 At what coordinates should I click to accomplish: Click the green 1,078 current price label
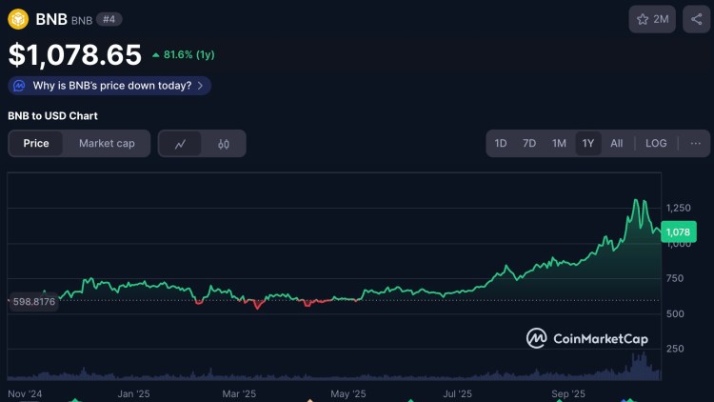(x=678, y=232)
